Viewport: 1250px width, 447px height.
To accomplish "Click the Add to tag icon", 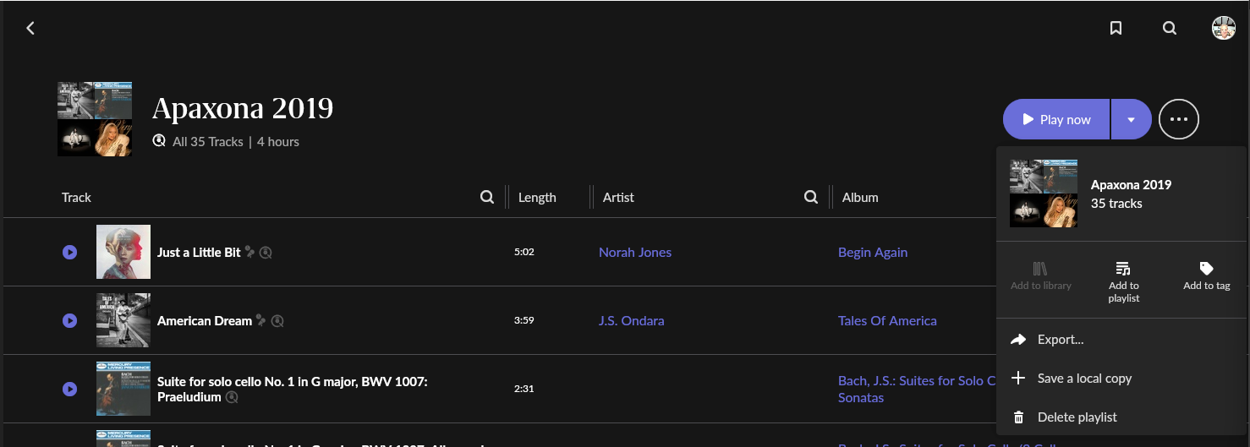I will click(x=1207, y=269).
